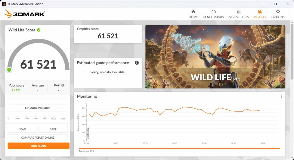This screenshot has width=294, height=160.
Task: Click the scrollbar down arrow
Action: (292, 158)
